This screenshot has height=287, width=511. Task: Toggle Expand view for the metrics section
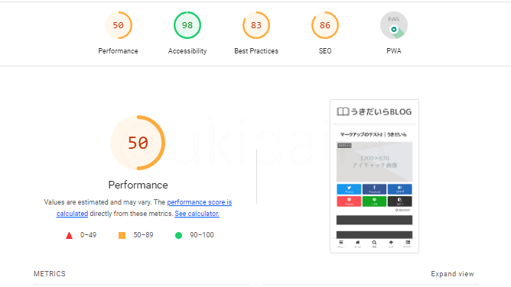(x=452, y=274)
